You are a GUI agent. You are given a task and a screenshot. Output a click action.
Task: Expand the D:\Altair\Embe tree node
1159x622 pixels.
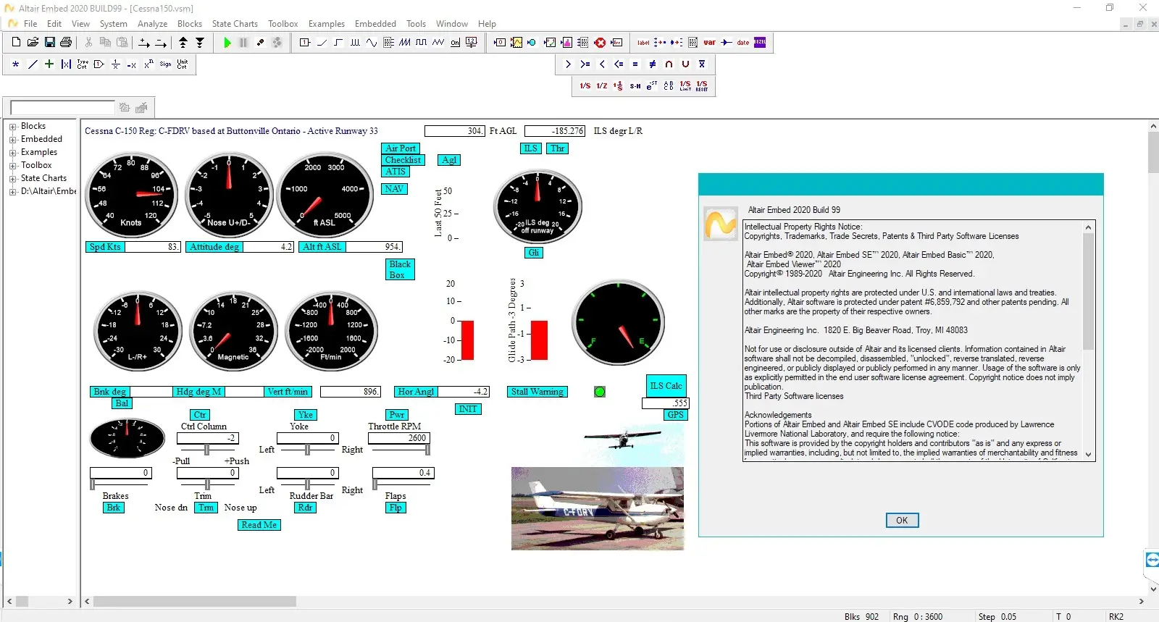click(12, 192)
